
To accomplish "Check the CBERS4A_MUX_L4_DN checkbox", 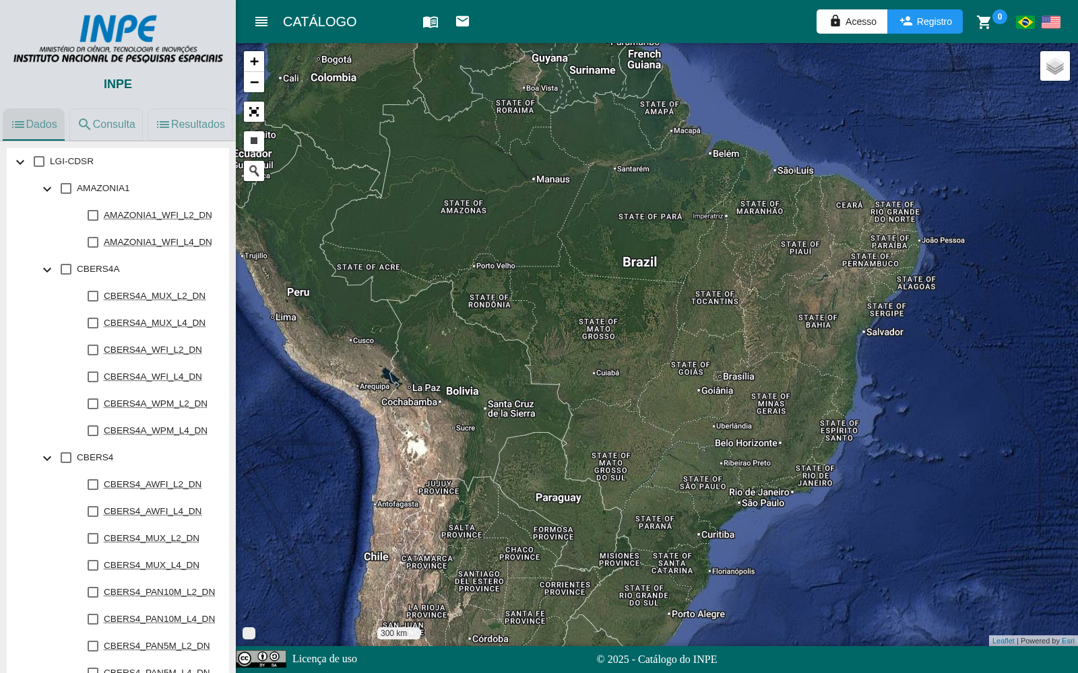I will pos(93,323).
